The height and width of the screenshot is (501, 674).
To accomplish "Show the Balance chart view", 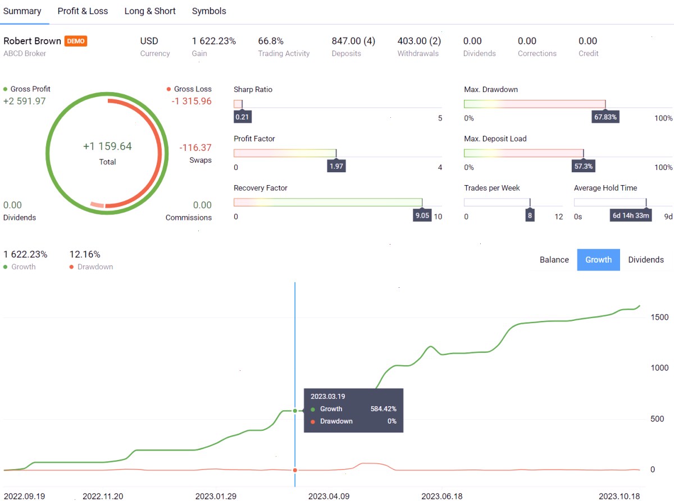I will [554, 260].
